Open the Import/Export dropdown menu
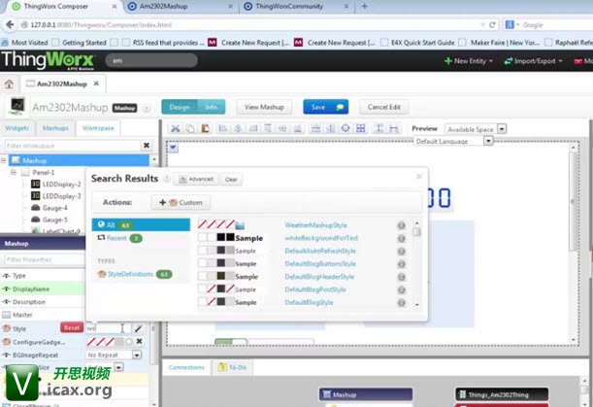593x407 pixels. click(533, 61)
